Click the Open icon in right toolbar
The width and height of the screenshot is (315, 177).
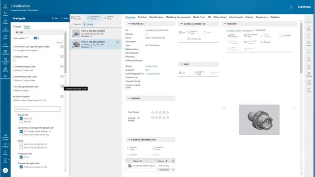click(309, 28)
